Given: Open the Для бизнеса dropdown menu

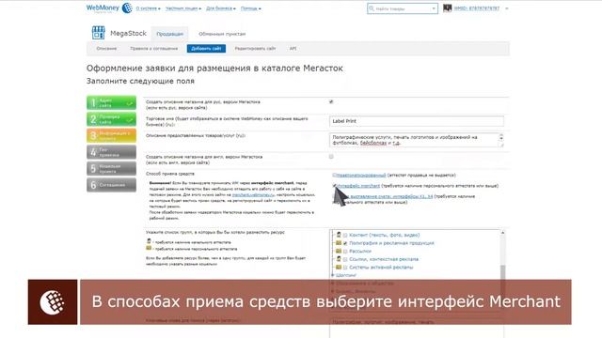Looking at the screenshot, I should (x=221, y=8).
